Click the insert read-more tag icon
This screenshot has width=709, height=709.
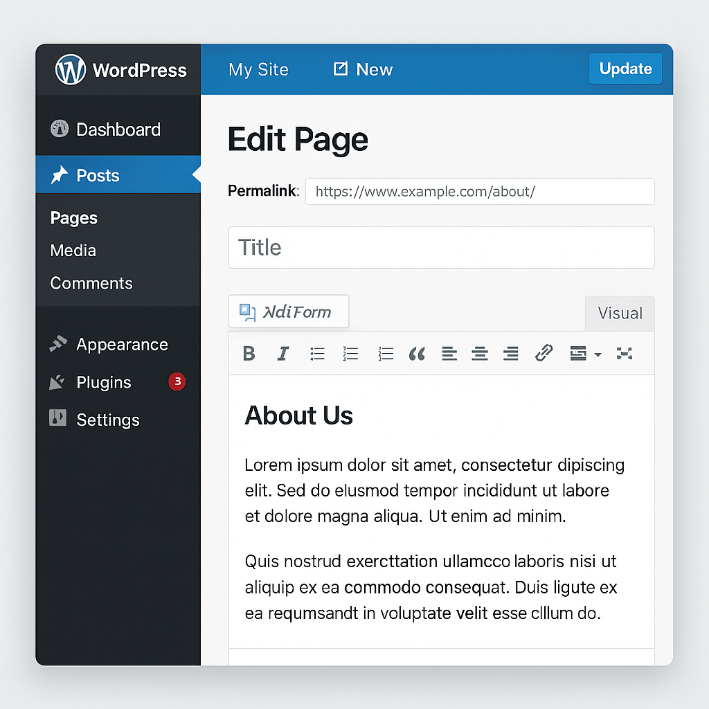click(578, 353)
